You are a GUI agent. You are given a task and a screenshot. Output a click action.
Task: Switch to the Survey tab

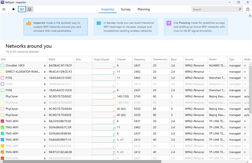click(x=126, y=9)
